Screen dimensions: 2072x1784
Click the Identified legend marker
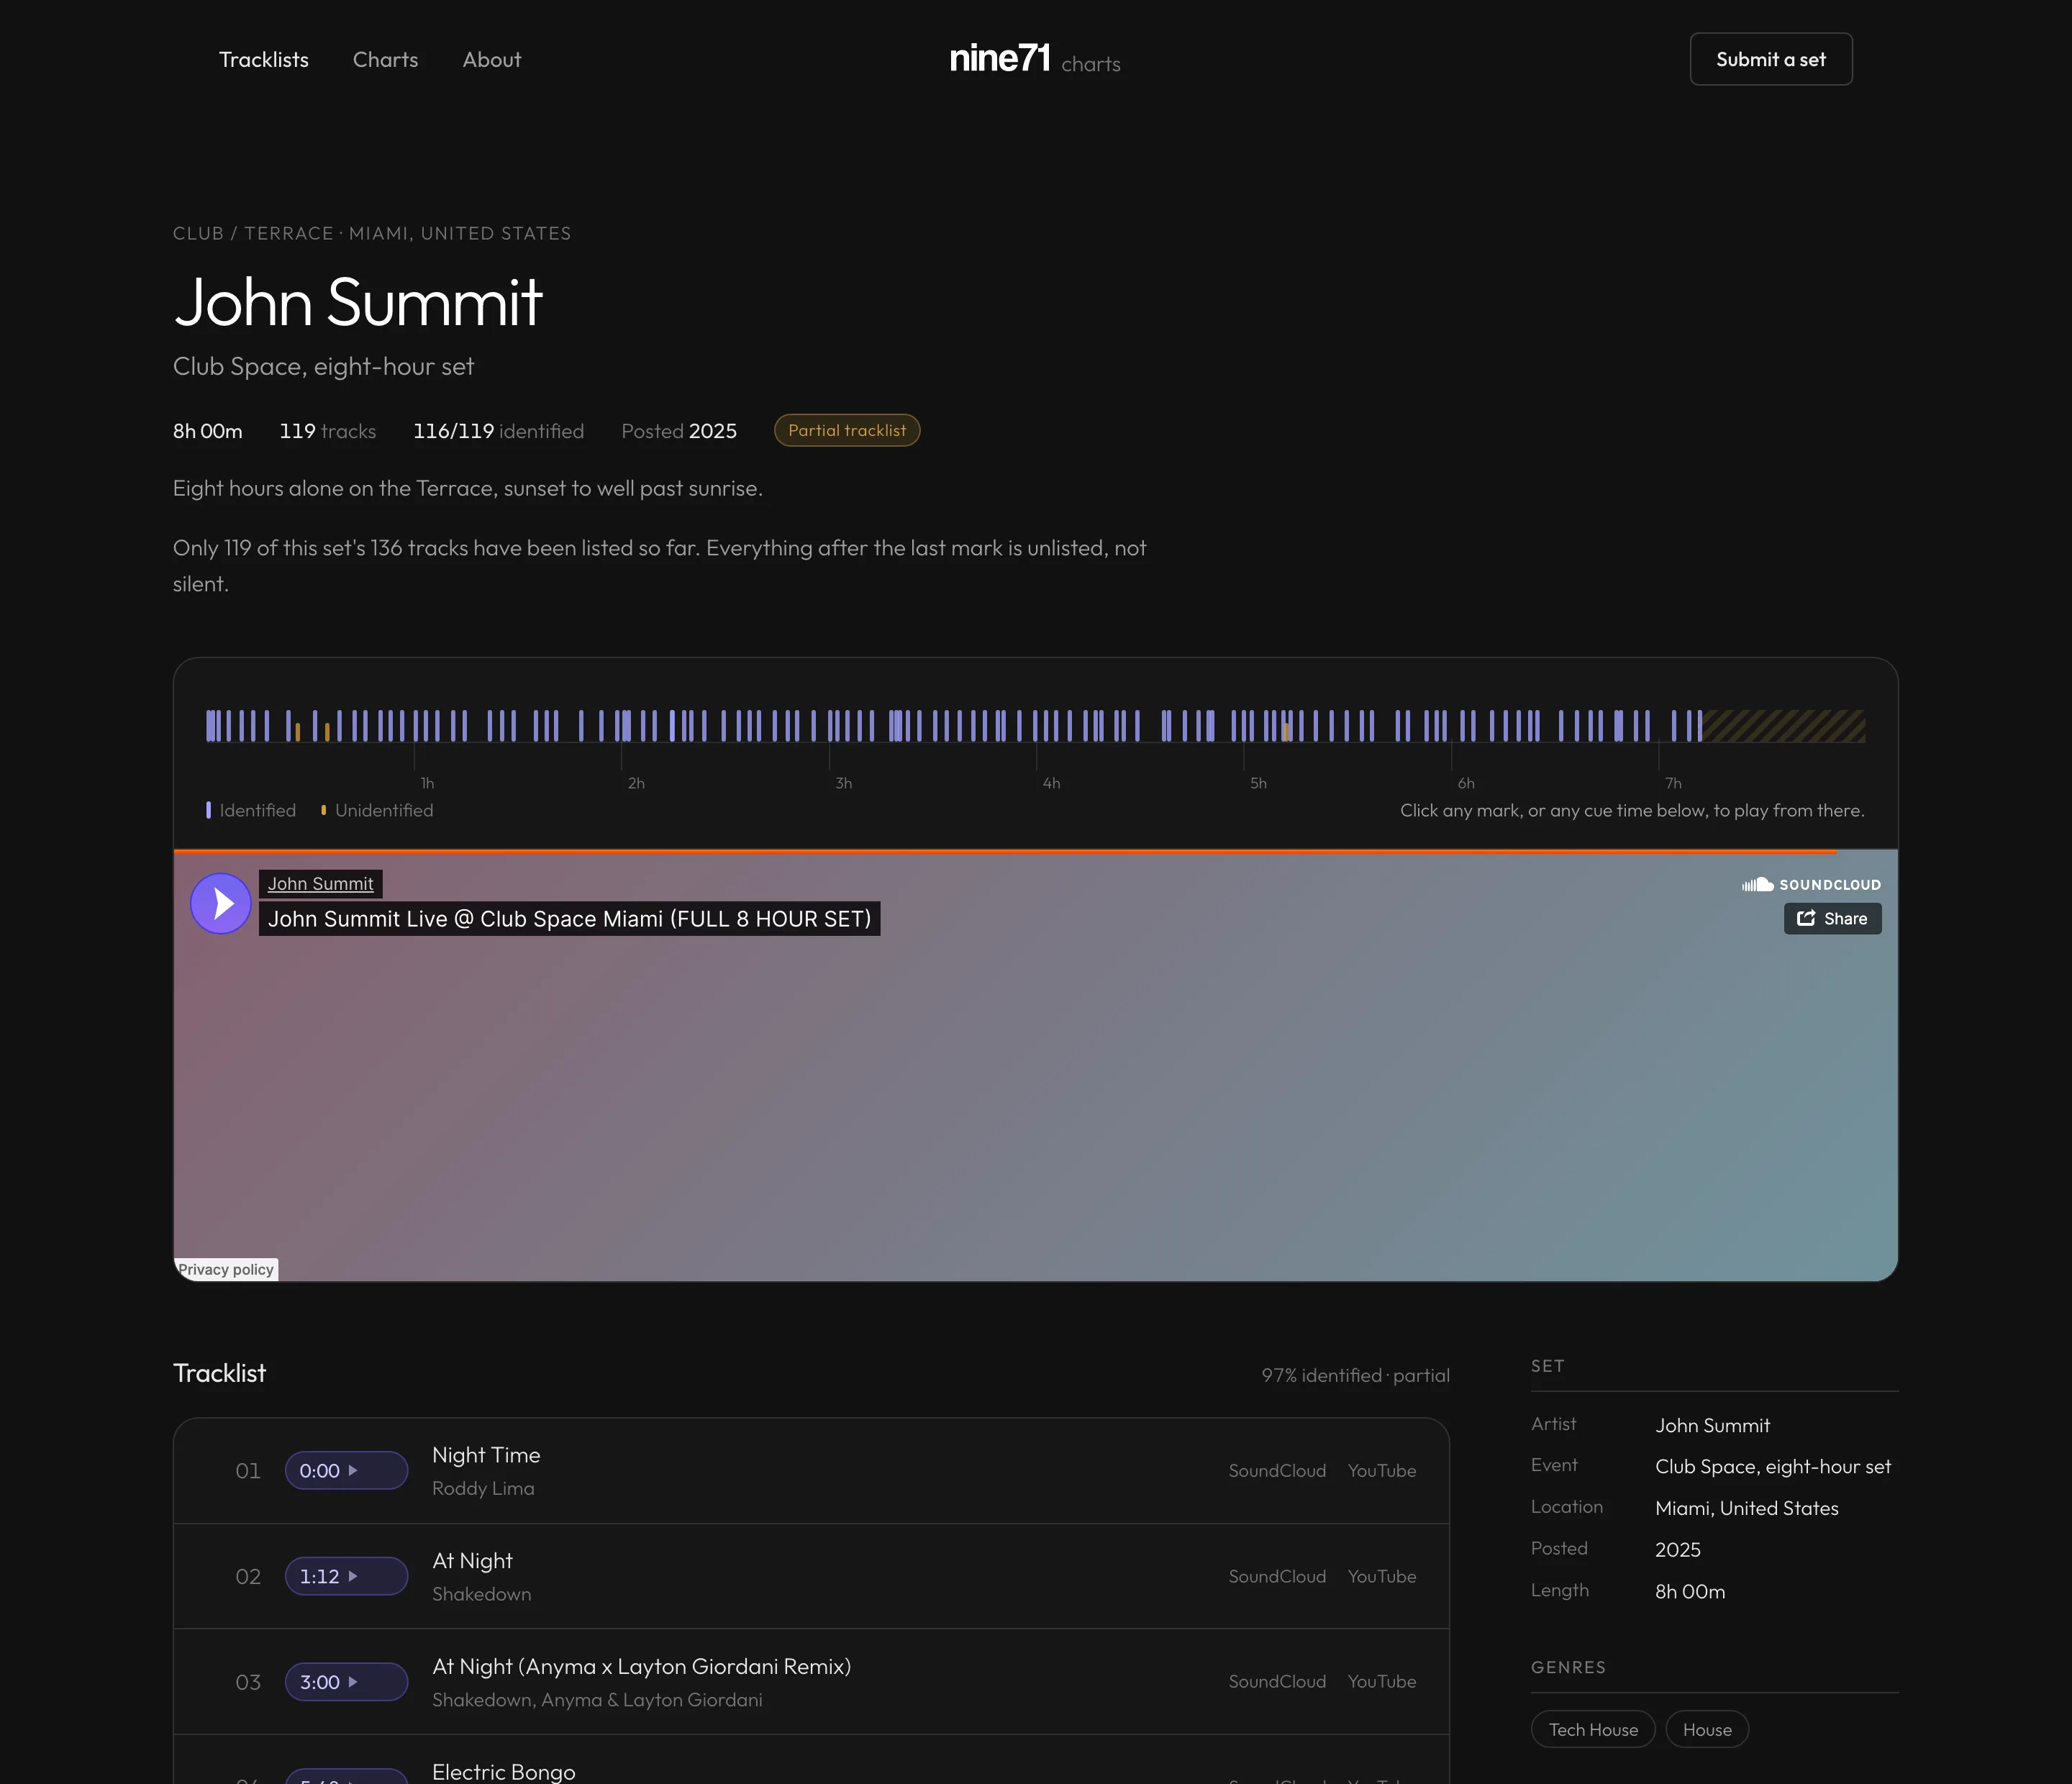coord(208,810)
